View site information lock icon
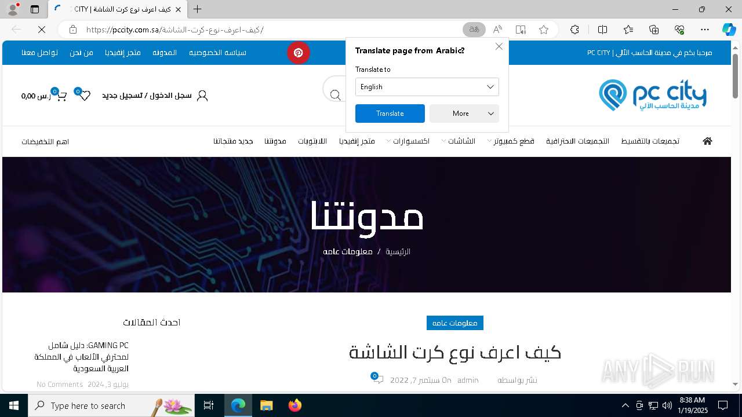Viewport: 742px width, 417px height. (72, 30)
